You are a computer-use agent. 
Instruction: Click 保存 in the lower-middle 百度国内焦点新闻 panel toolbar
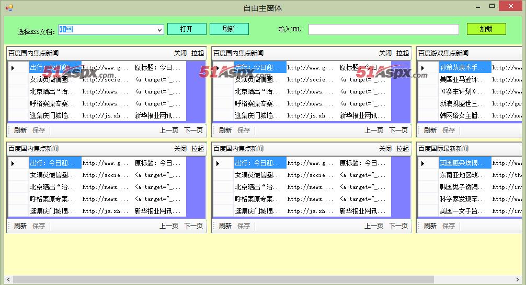pyautogui.click(x=244, y=225)
